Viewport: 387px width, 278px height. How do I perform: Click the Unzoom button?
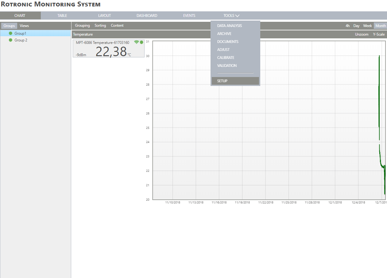(x=362, y=34)
